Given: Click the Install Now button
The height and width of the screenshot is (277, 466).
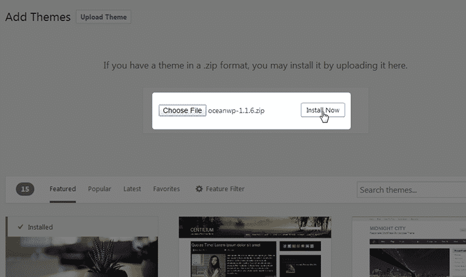Looking at the screenshot, I should tap(323, 110).
